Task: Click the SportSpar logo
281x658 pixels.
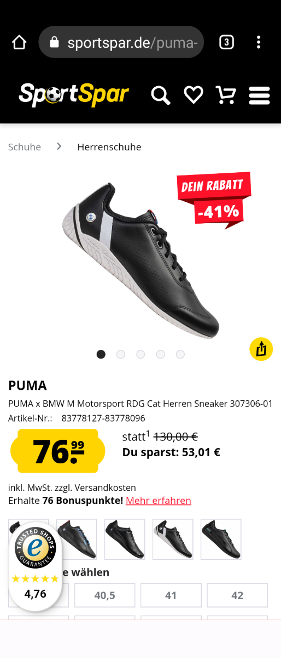Action: 74,94
